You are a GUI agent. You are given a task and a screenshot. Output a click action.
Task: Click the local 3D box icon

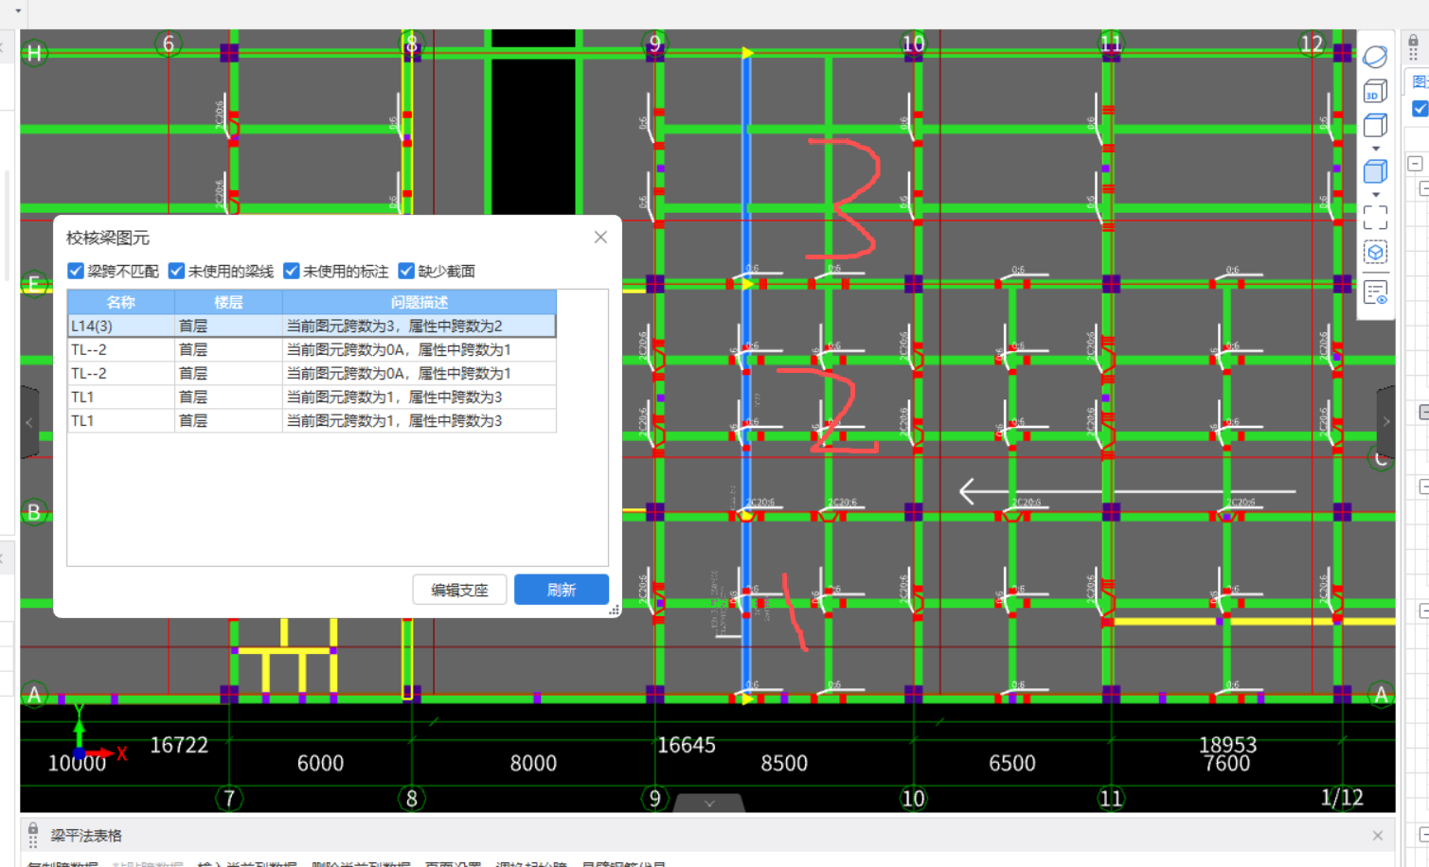click(x=1375, y=253)
